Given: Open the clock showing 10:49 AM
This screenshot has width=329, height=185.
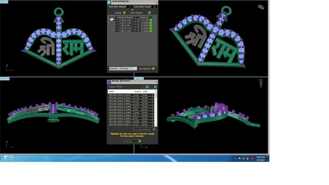Looking at the screenshot, I should pos(260,158).
